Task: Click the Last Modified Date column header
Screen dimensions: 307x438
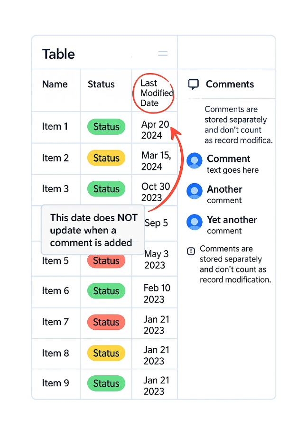Action: click(x=156, y=93)
